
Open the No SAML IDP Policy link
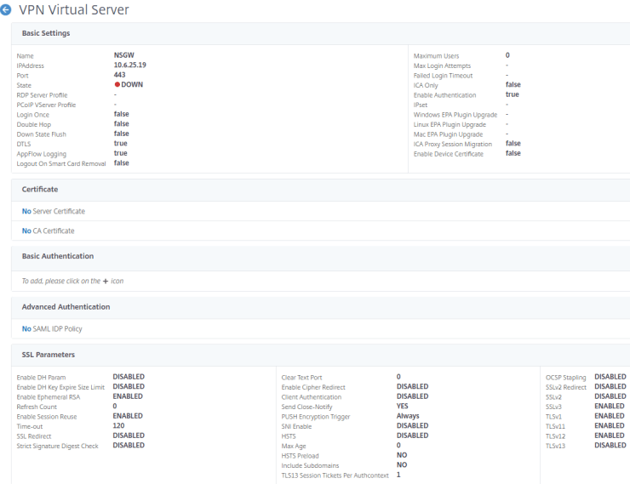point(52,328)
